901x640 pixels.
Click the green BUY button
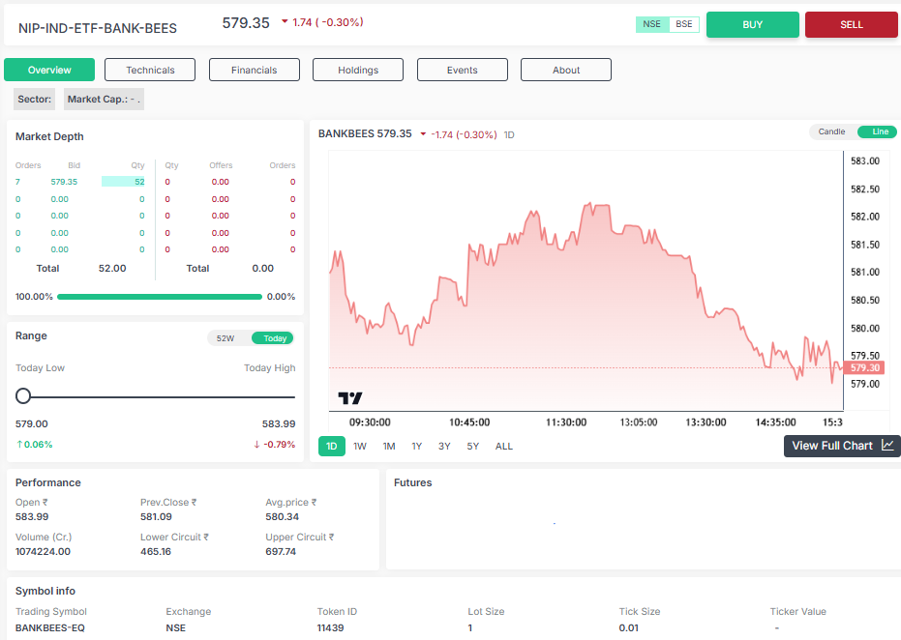[752, 25]
